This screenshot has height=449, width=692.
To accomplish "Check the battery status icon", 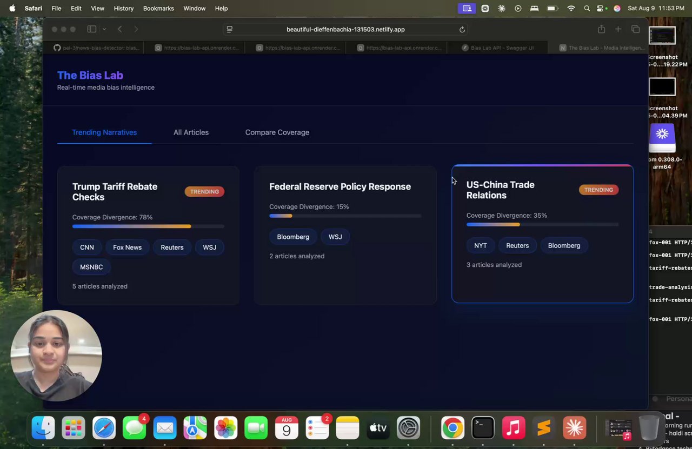I will (x=553, y=8).
